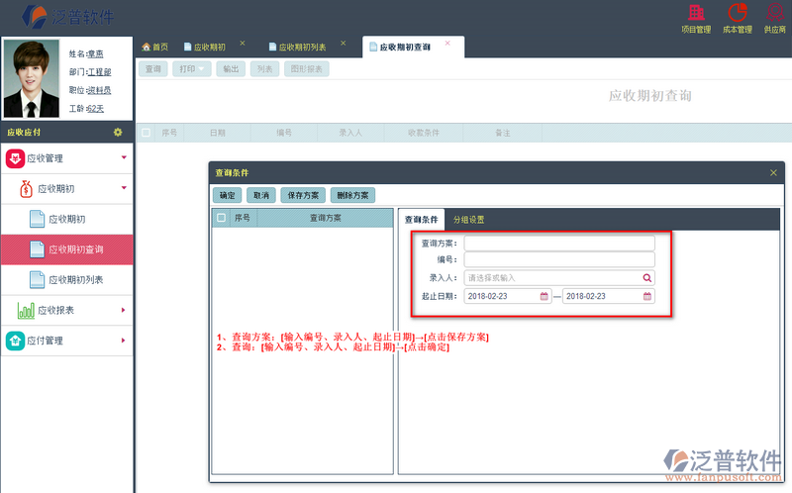
Task: Collapse the 应收管理 menu arrow
Action: [124, 157]
